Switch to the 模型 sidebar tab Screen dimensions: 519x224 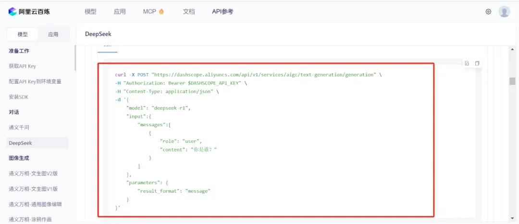23,35
